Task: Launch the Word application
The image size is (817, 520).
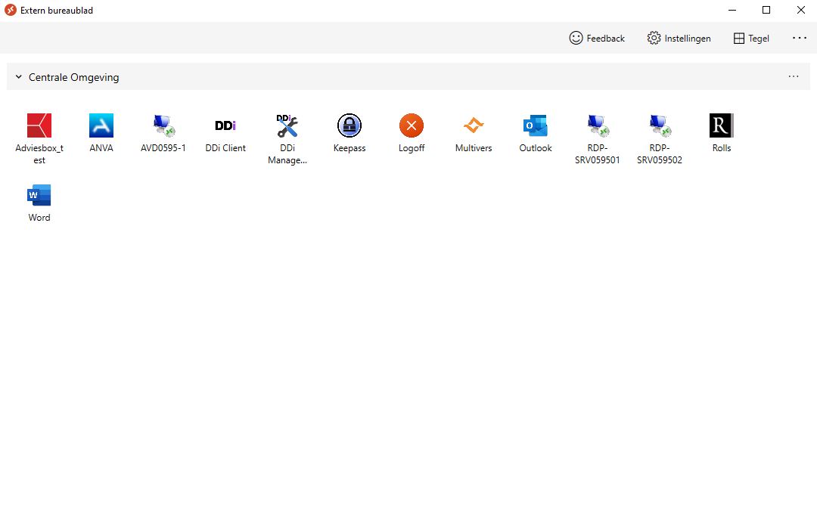Action: (x=39, y=195)
